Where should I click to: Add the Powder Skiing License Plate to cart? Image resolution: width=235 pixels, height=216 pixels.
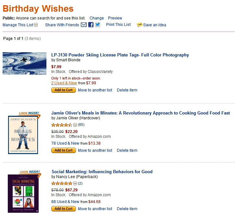(64, 90)
